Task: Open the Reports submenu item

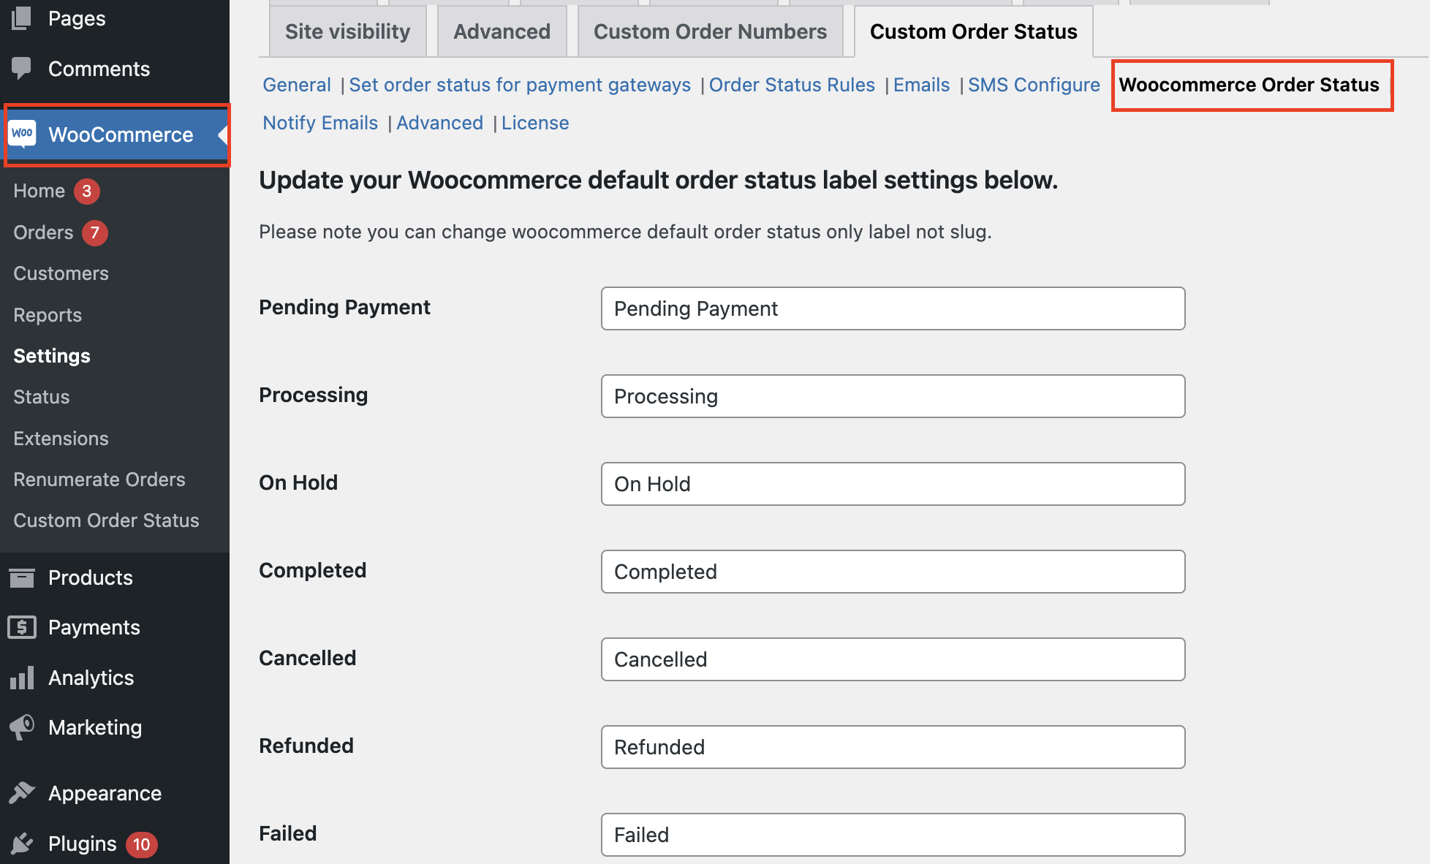Action: [x=48, y=315]
